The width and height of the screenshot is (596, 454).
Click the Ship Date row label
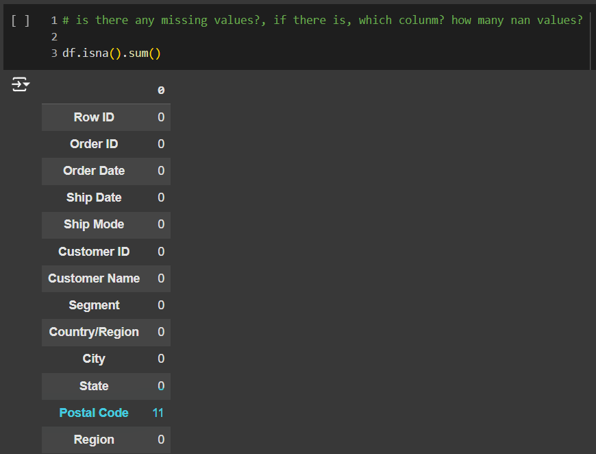tap(94, 198)
